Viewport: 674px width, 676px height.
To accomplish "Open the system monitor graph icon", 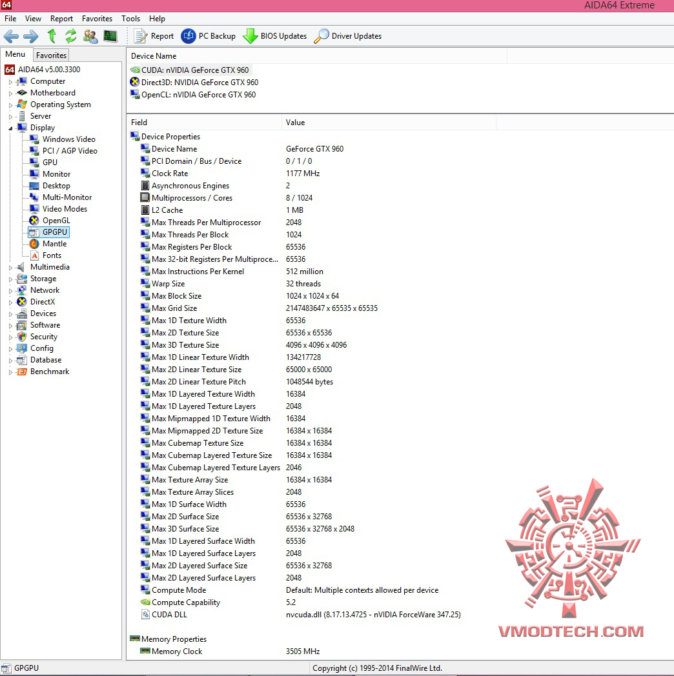I will tap(110, 36).
